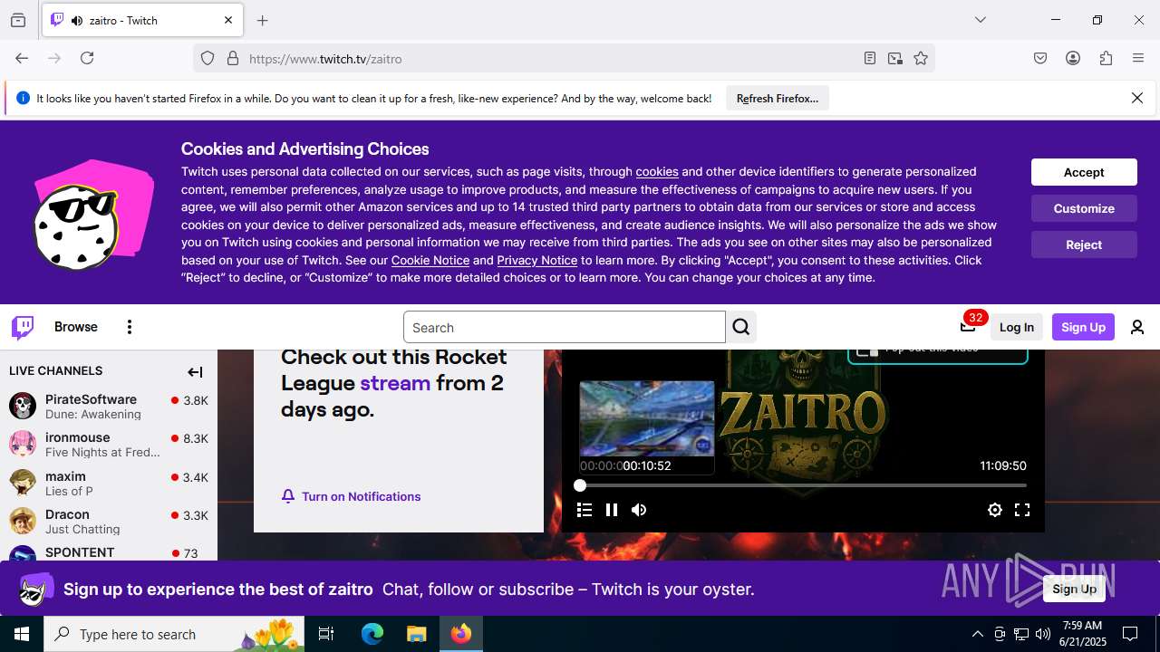Open the Rocket League stream link
This screenshot has width=1160, height=652.
point(395,383)
